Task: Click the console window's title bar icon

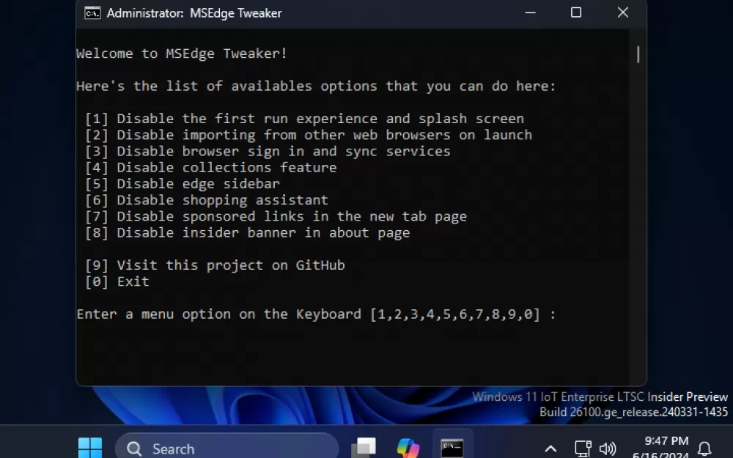Action: click(92, 13)
